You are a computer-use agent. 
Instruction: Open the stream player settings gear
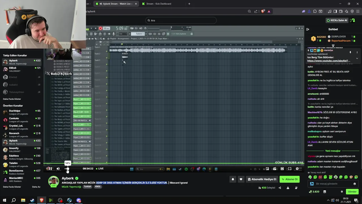point(297,169)
